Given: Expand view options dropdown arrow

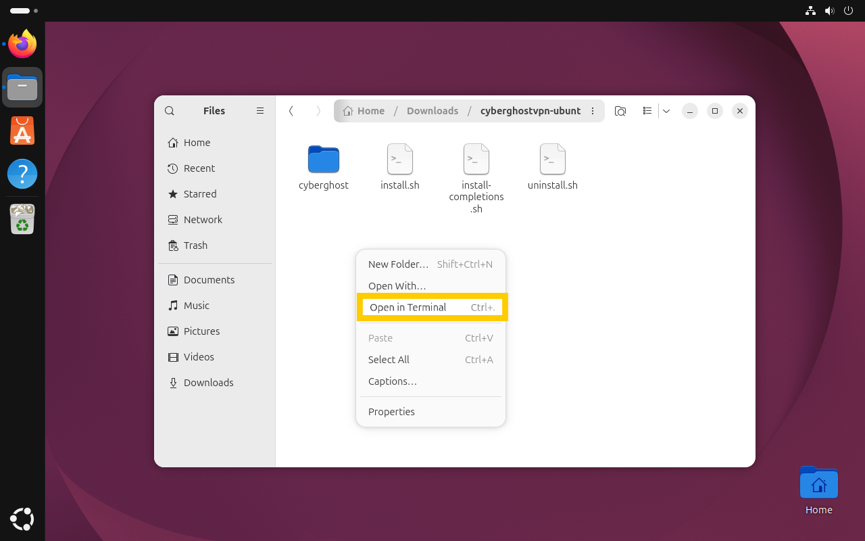Looking at the screenshot, I should click(x=666, y=111).
